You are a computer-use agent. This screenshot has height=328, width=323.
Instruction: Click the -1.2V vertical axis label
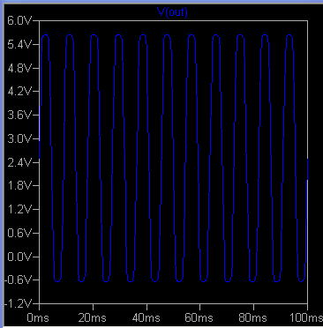(17, 303)
